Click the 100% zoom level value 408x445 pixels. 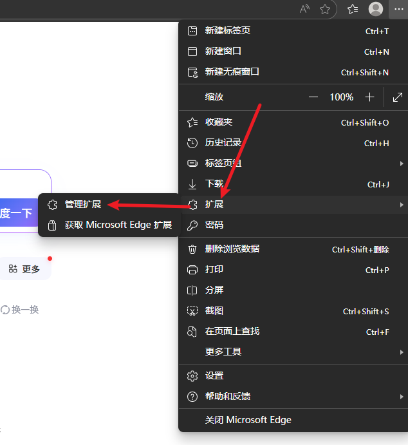coord(341,97)
